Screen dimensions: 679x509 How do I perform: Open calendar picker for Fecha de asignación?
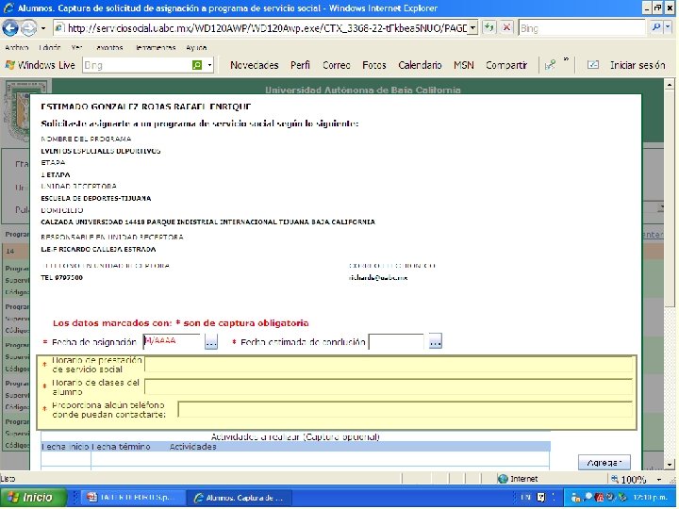211,342
